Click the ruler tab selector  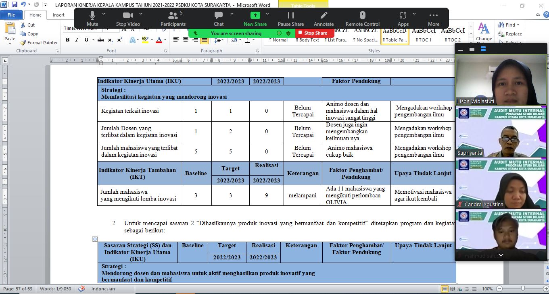pyautogui.click(x=5, y=61)
